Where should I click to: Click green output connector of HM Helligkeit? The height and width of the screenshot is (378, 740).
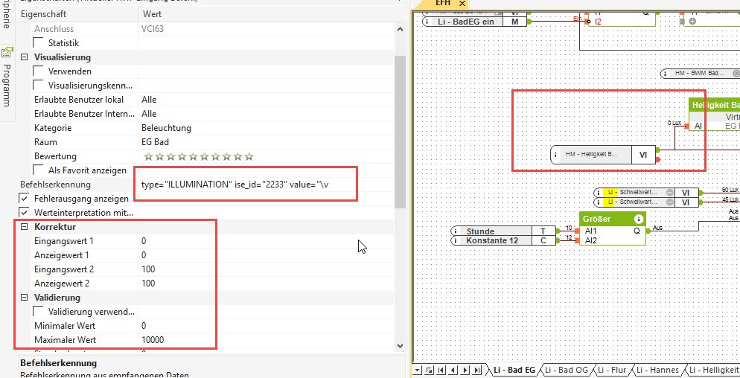(x=658, y=150)
